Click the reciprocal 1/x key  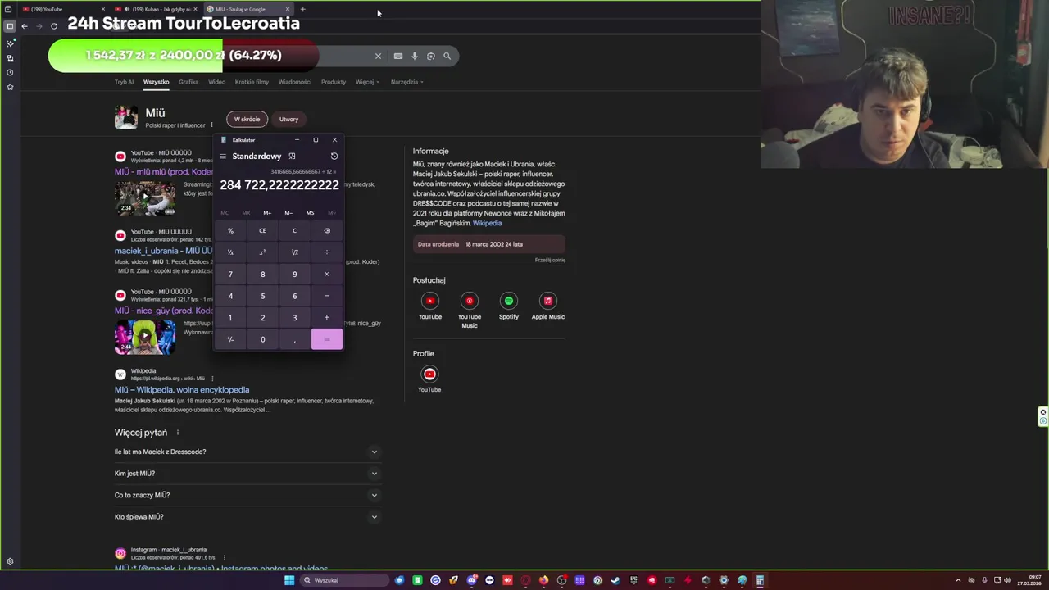pyautogui.click(x=230, y=252)
